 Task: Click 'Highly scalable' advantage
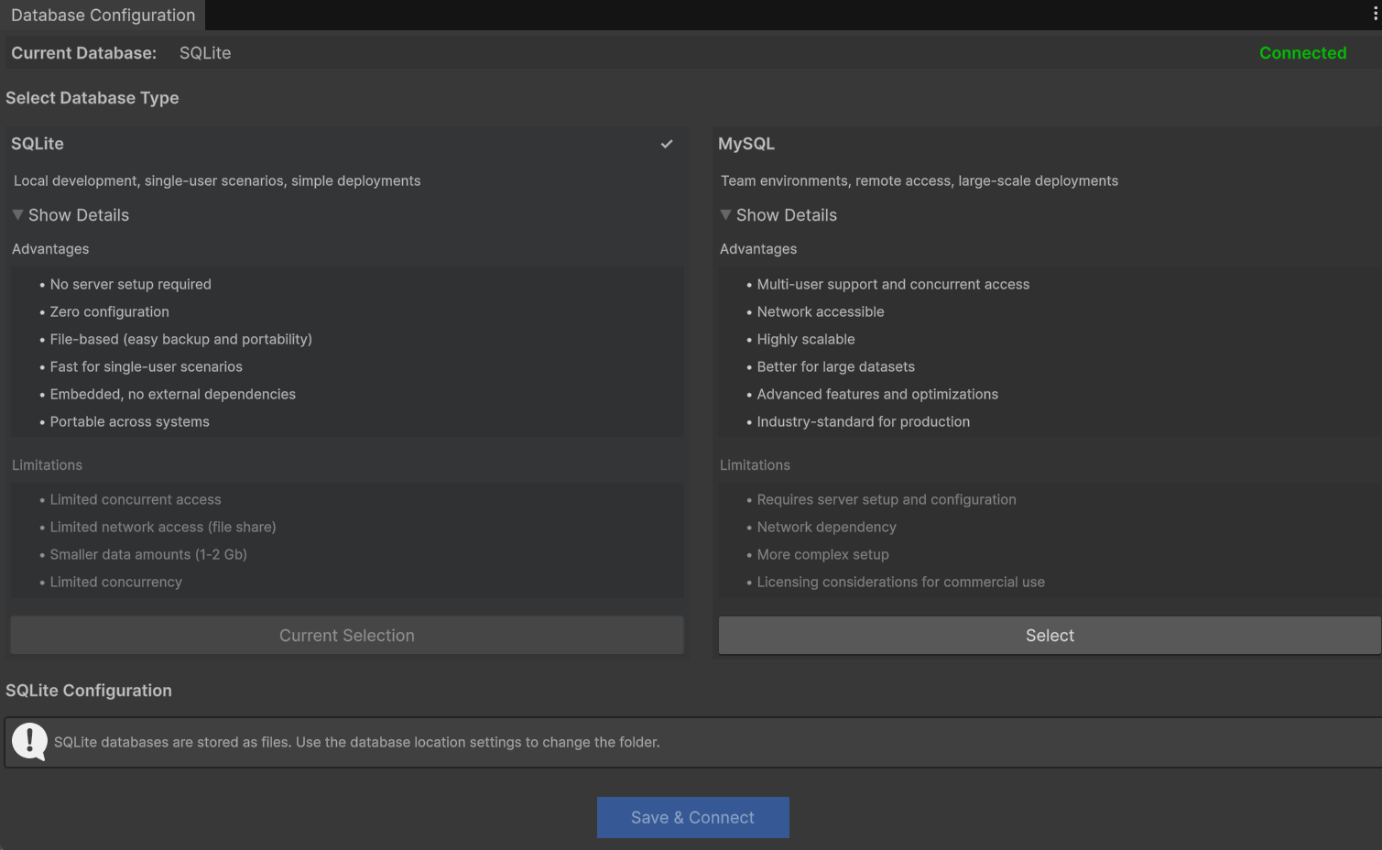[806, 340]
